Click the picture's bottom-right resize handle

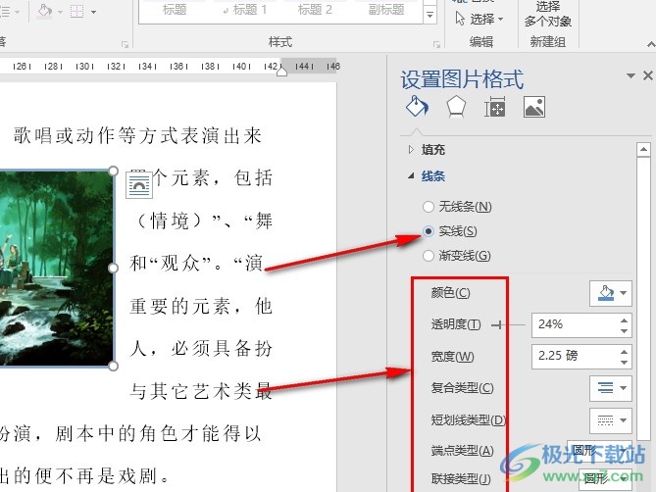(x=113, y=367)
